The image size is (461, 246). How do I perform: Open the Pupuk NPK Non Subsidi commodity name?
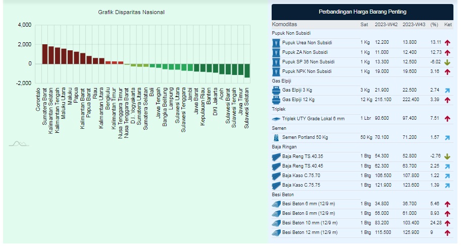tap(307, 71)
